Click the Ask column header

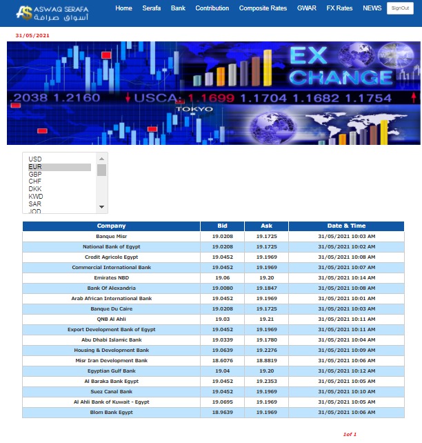(x=266, y=226)
